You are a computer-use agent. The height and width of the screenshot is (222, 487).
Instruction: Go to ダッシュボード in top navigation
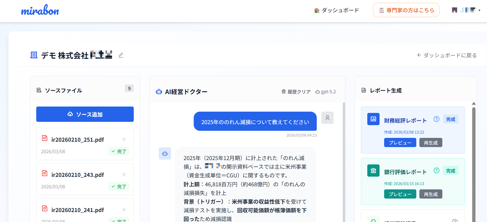coord(336,10)
